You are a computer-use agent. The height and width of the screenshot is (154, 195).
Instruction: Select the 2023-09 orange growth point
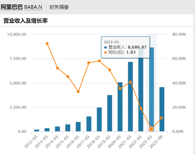pos(162,118)
